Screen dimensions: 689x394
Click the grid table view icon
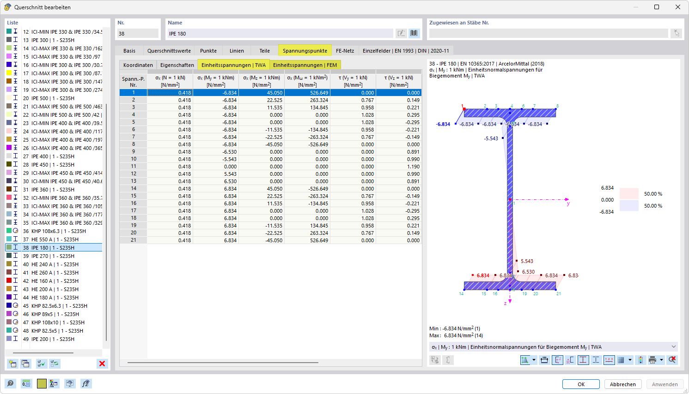tap(621, 360)
